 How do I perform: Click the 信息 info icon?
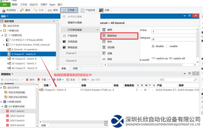tap(54, 80)
